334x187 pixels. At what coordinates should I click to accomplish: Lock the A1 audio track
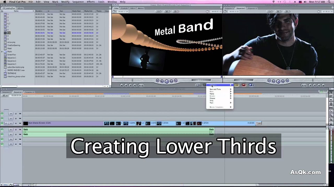(16, 129)
